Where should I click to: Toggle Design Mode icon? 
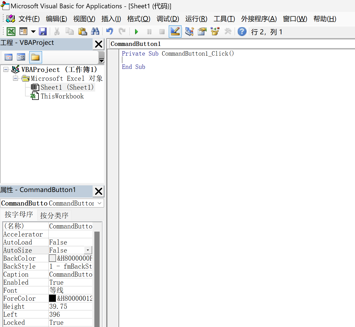point(175,32)
